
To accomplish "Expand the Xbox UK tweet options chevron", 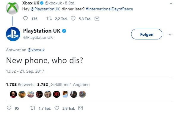I will click(x=171, y=4).
